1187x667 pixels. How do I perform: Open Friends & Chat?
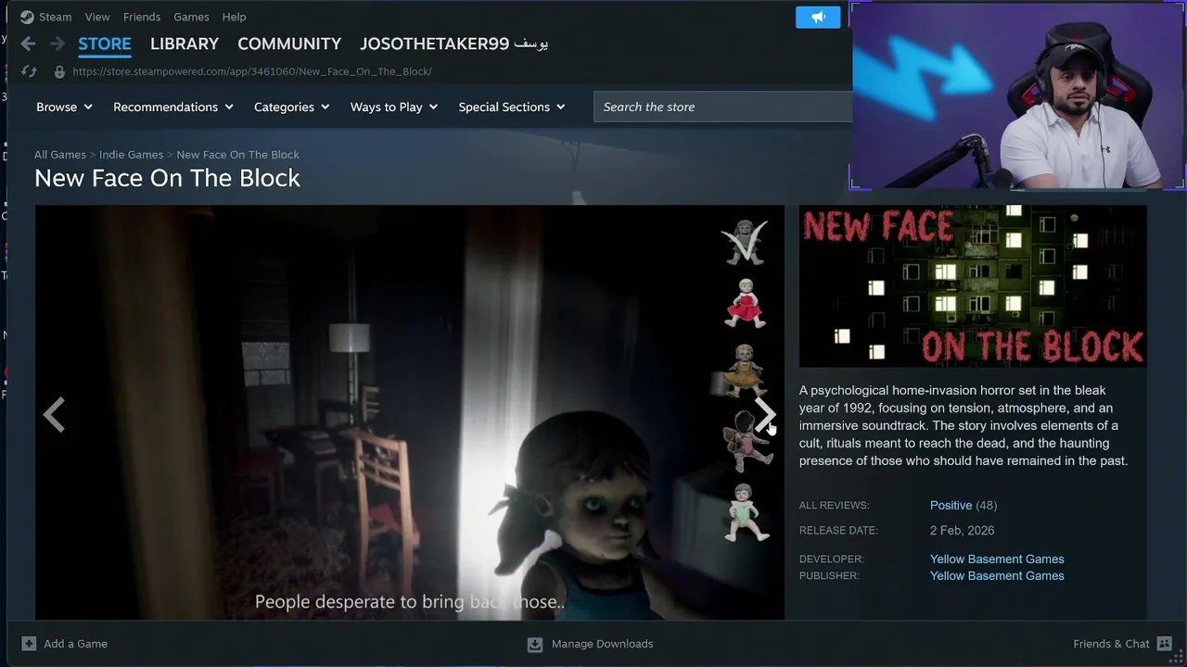tap(1123, 644)
